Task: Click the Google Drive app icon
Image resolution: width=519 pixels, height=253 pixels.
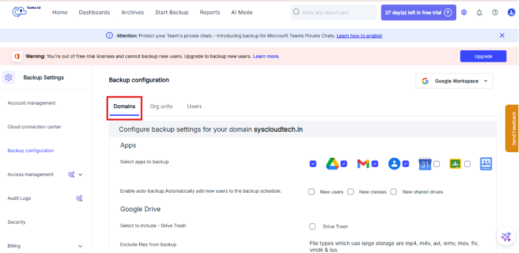Action: [332, 164]
